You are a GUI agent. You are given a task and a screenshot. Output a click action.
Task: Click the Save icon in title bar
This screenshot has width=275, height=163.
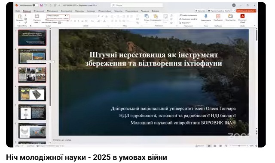(x=41, y=5)
